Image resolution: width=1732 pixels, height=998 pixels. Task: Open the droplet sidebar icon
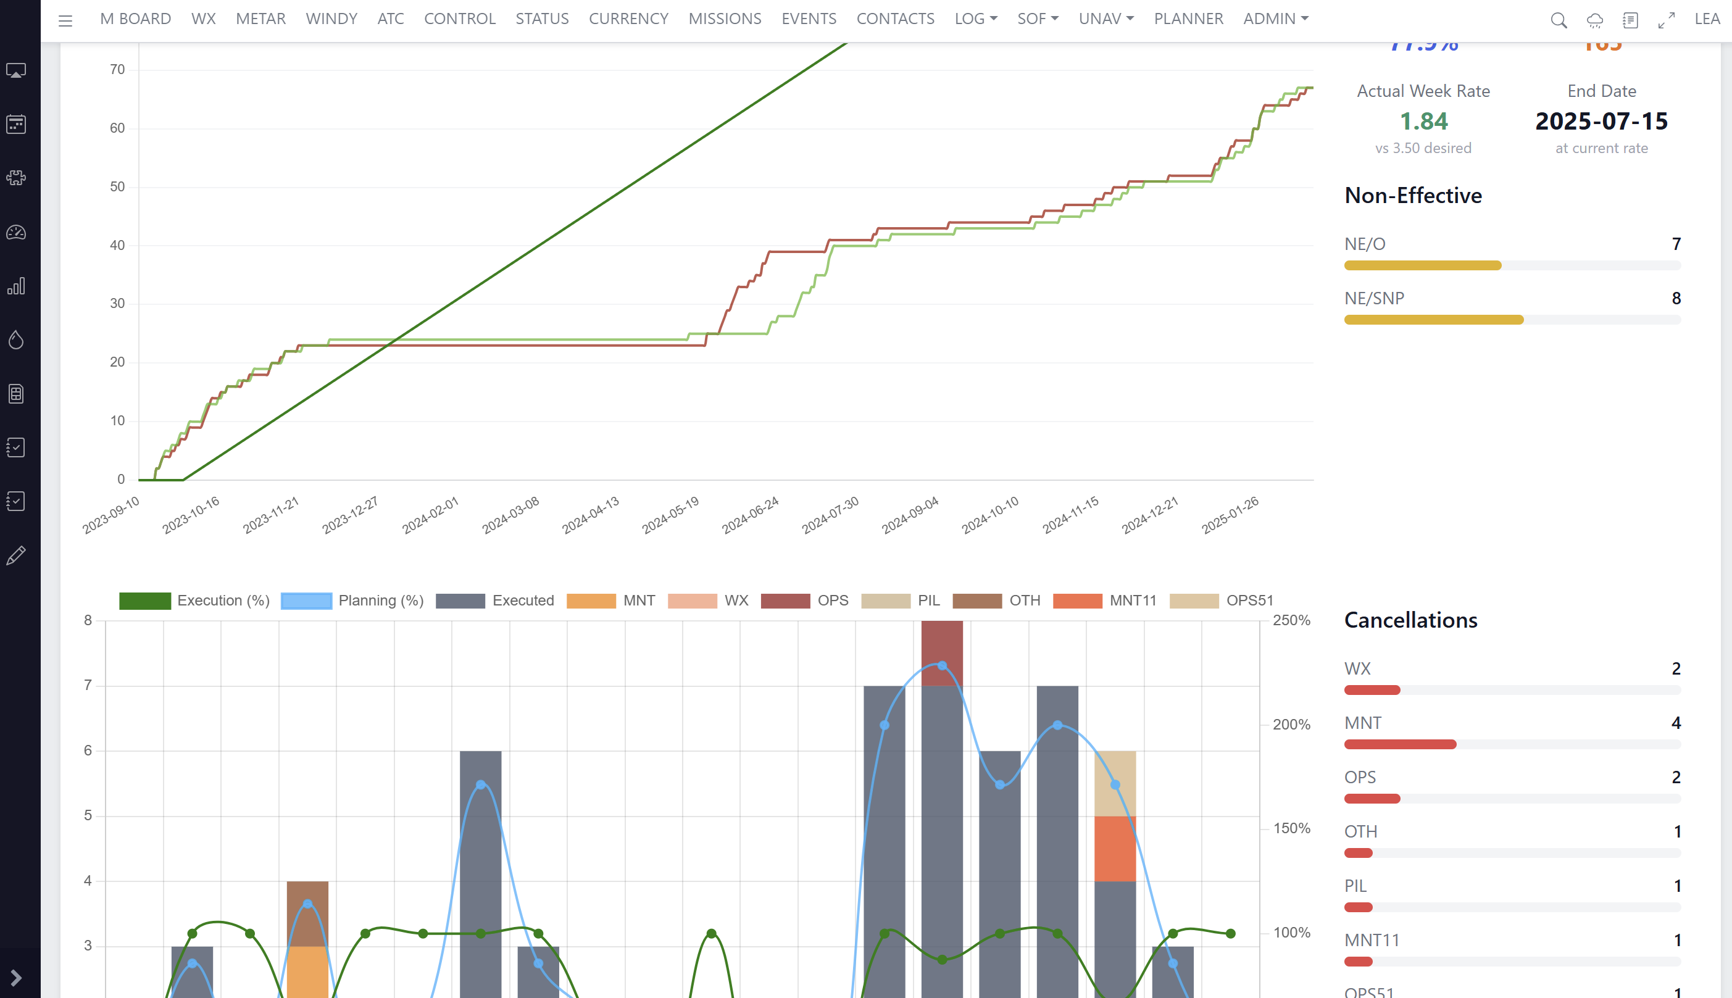[x=17, y=340]
